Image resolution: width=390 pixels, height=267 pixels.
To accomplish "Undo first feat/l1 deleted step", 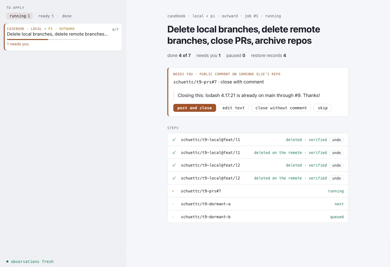I will pos(337,140).
